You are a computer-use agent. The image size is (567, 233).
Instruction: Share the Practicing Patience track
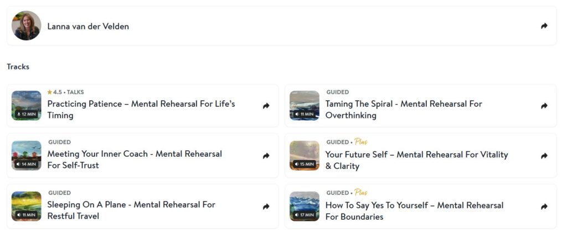pyautogui.click(x=266, y=106)
